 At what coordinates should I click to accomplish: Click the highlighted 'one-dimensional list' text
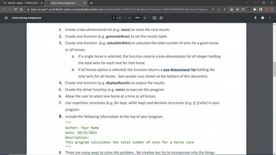(179, 70)
